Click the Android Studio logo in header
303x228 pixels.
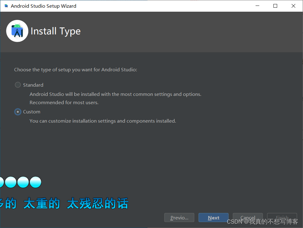(17, 31)
